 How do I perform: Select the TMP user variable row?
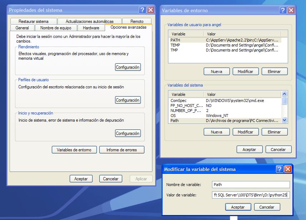click(x=225, y=50)
